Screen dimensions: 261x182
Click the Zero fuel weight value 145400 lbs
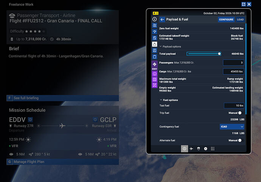[237, 28]
